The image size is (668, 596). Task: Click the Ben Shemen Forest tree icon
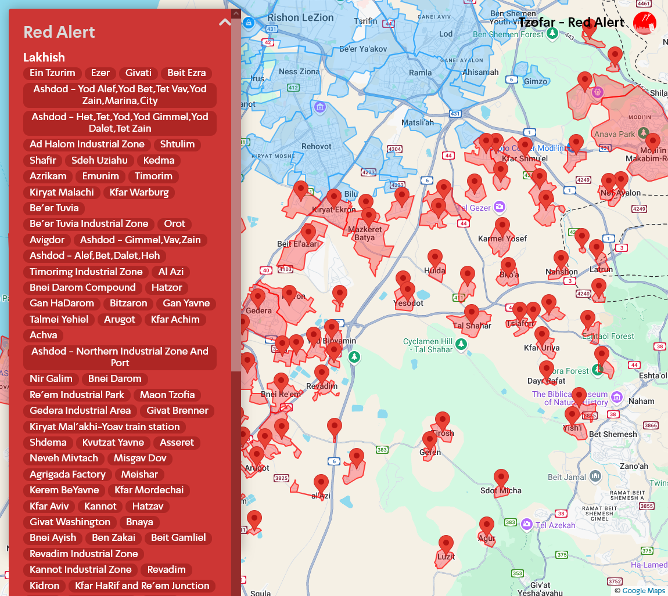pos(552,32)
